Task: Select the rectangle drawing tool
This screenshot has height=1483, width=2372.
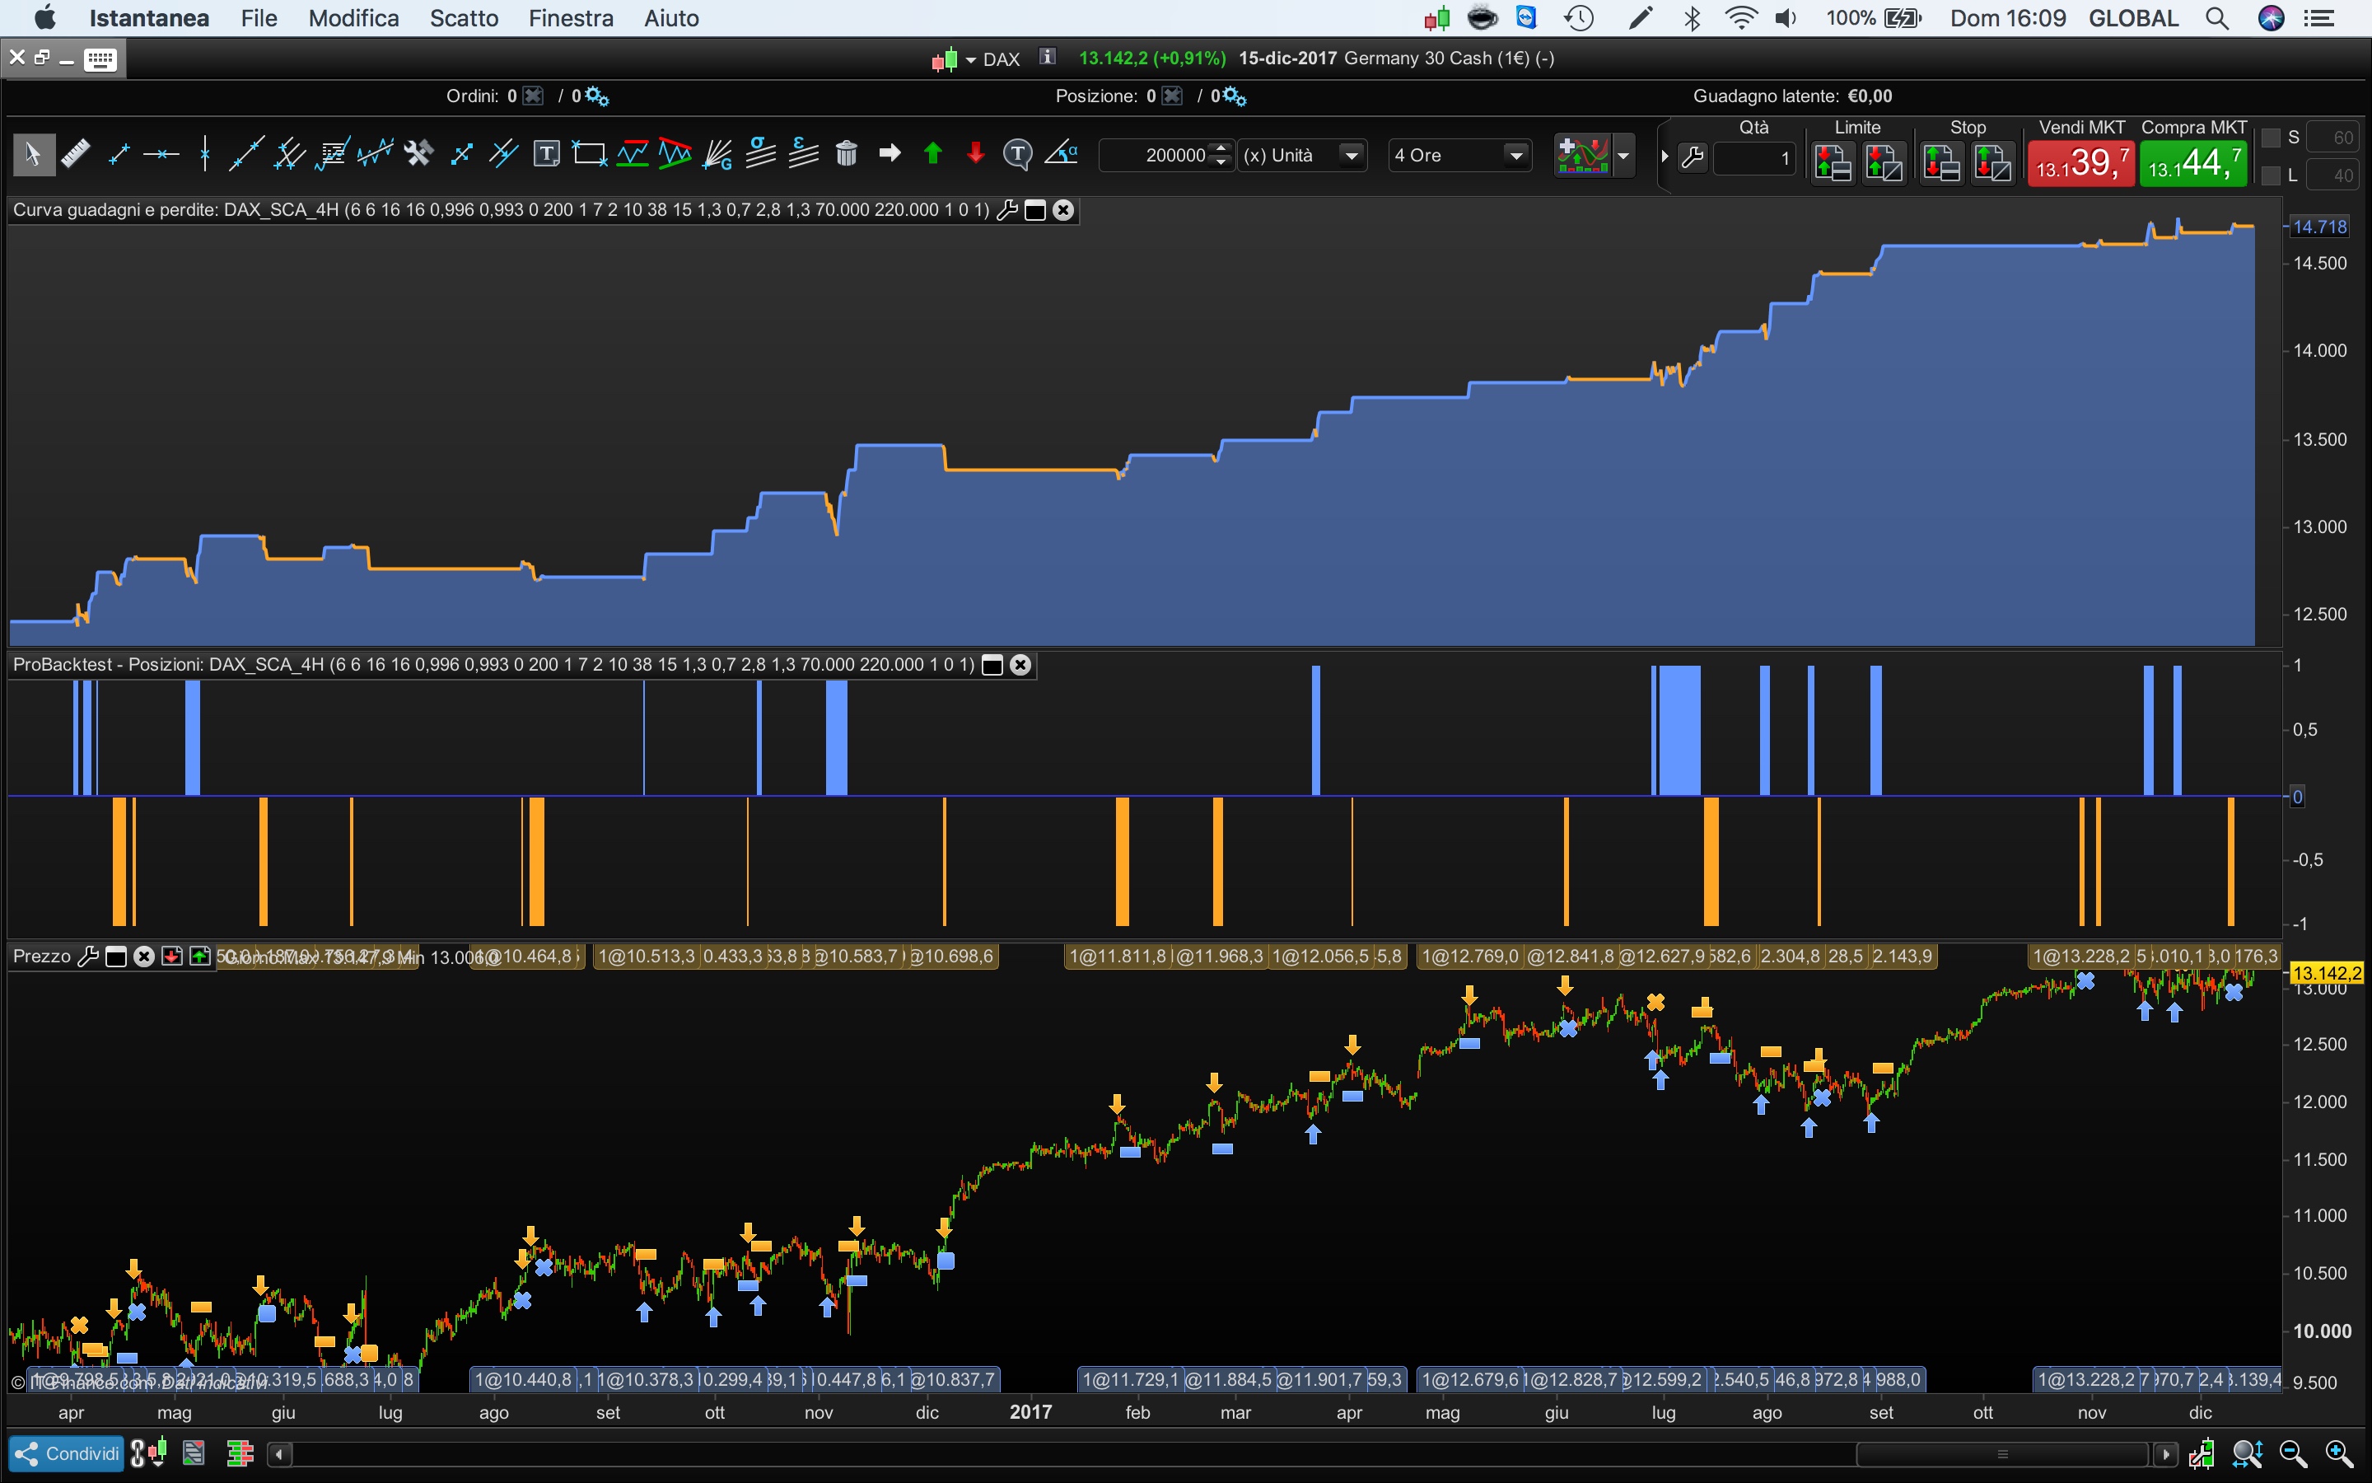Action: tap(589, 154)
